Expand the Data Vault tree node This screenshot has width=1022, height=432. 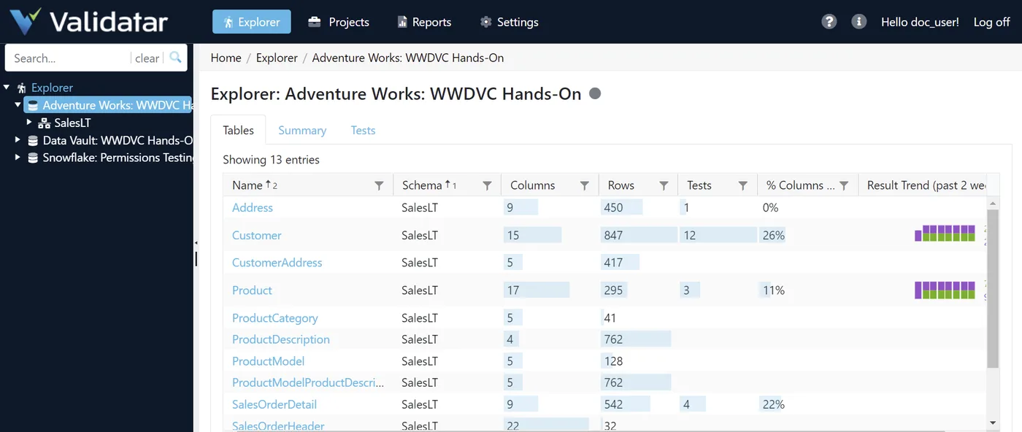click(18, 139)
